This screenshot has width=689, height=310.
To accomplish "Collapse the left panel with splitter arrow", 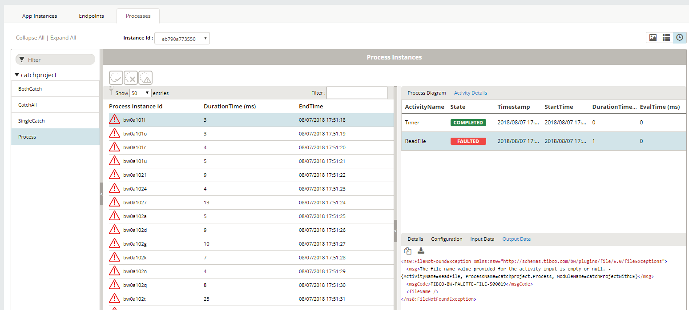I will (101, 194).
